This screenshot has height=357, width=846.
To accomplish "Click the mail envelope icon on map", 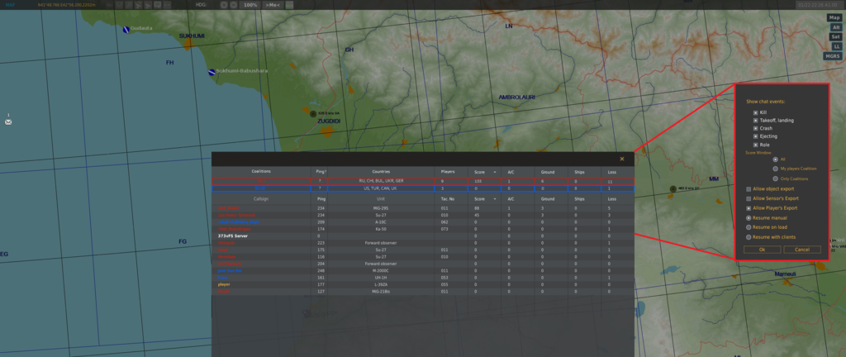I will pyautogui.click(x=8, y=121).
